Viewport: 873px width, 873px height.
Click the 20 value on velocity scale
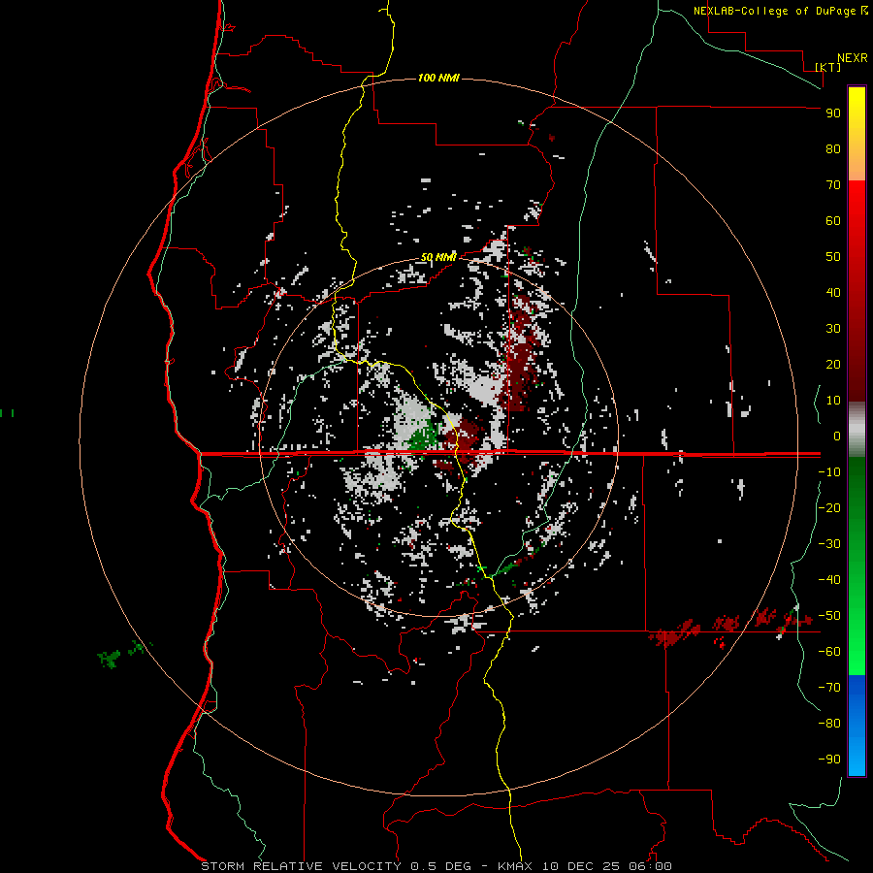pyautogui.click(x=833, y=364)
